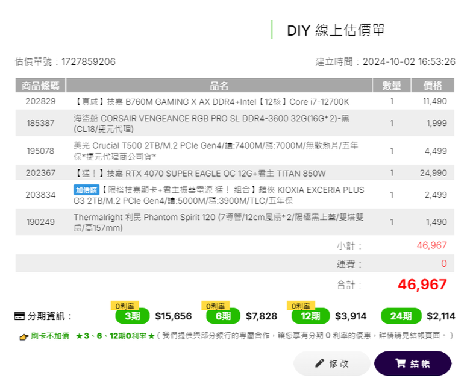The height and width of the screenshot is (390, 470).
Task: Click the price 1,490
Action: pos(436,222)
